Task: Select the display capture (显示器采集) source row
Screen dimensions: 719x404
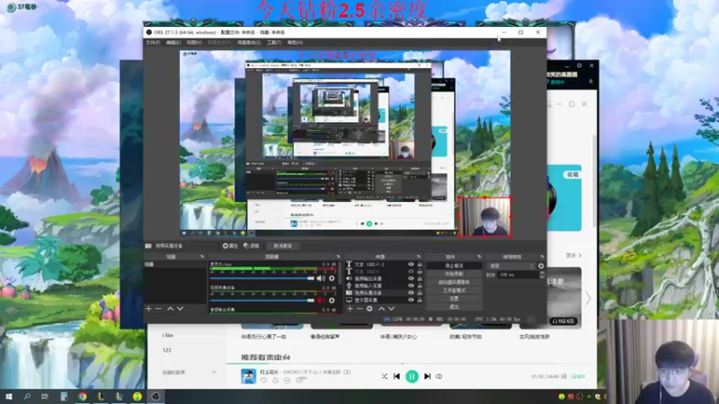Action: pyautogui.click(x=385, y=300)
